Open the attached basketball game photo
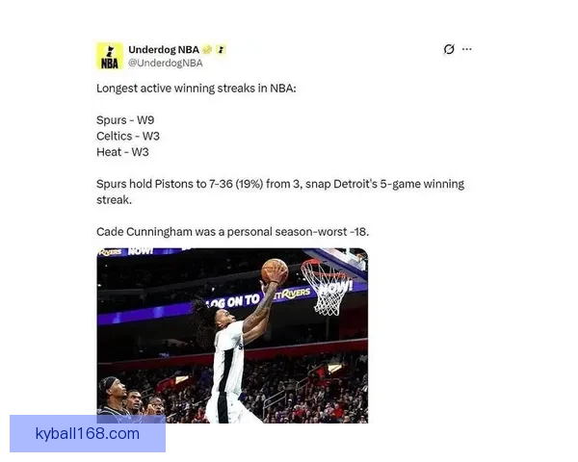The width and height of the screenshot is (578, 462). tap(232, 336)
